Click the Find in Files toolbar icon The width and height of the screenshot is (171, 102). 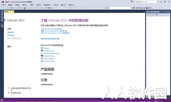point(108,8)
